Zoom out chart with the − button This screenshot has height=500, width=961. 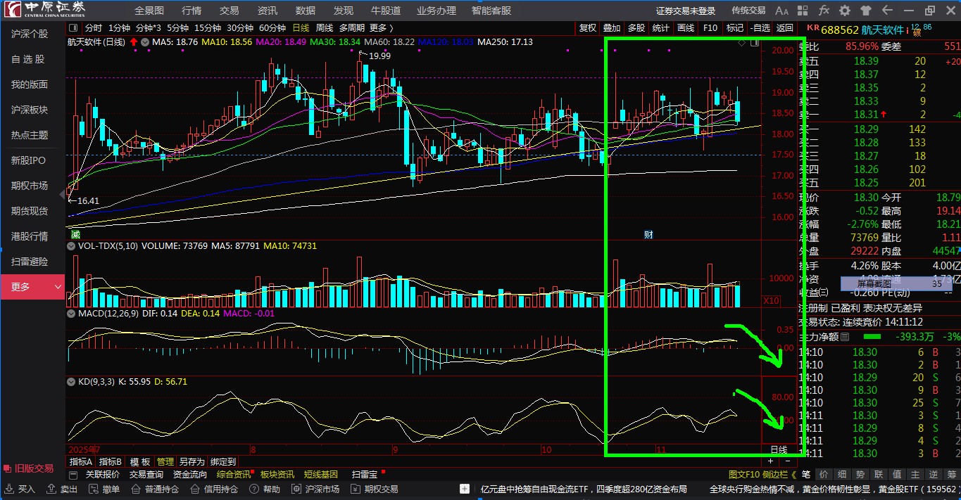coord(787,461)
